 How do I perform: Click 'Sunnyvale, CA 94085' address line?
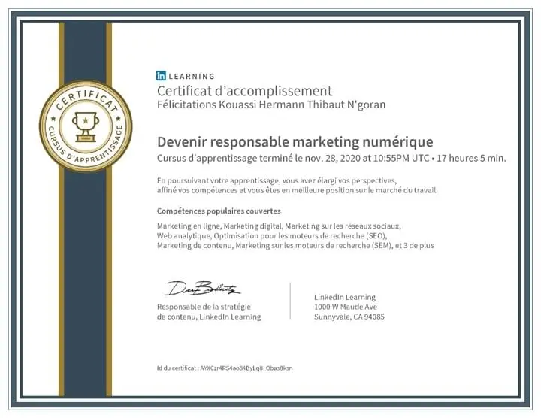[349, 317]
